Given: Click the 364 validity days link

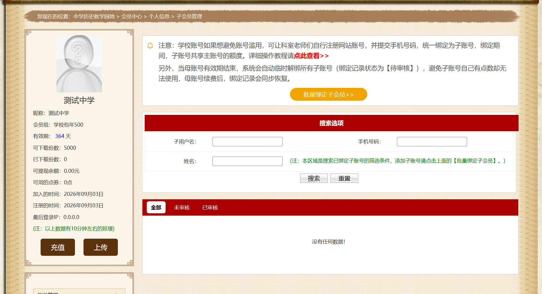Looking at the screenshot, I should pos(60,136).
